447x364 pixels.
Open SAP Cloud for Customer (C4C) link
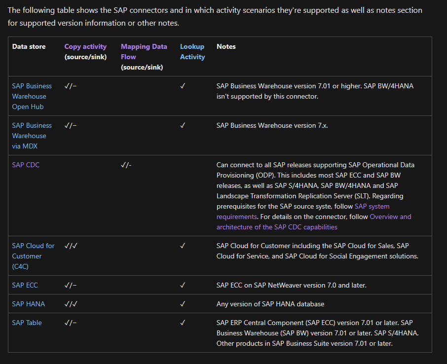point(33,256)
